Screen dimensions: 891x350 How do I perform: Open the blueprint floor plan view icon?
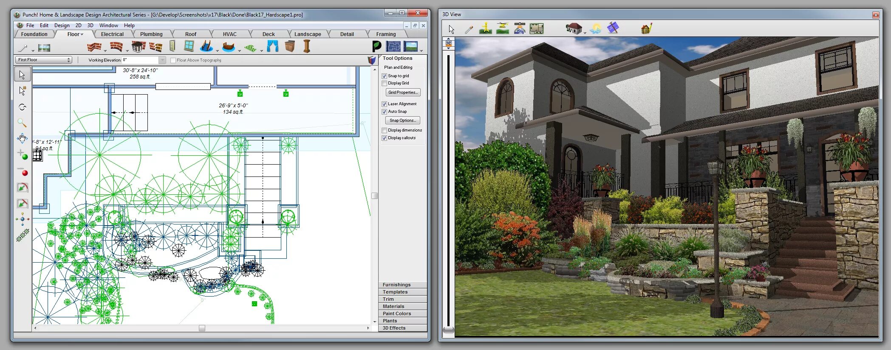[x=393, y=46]
